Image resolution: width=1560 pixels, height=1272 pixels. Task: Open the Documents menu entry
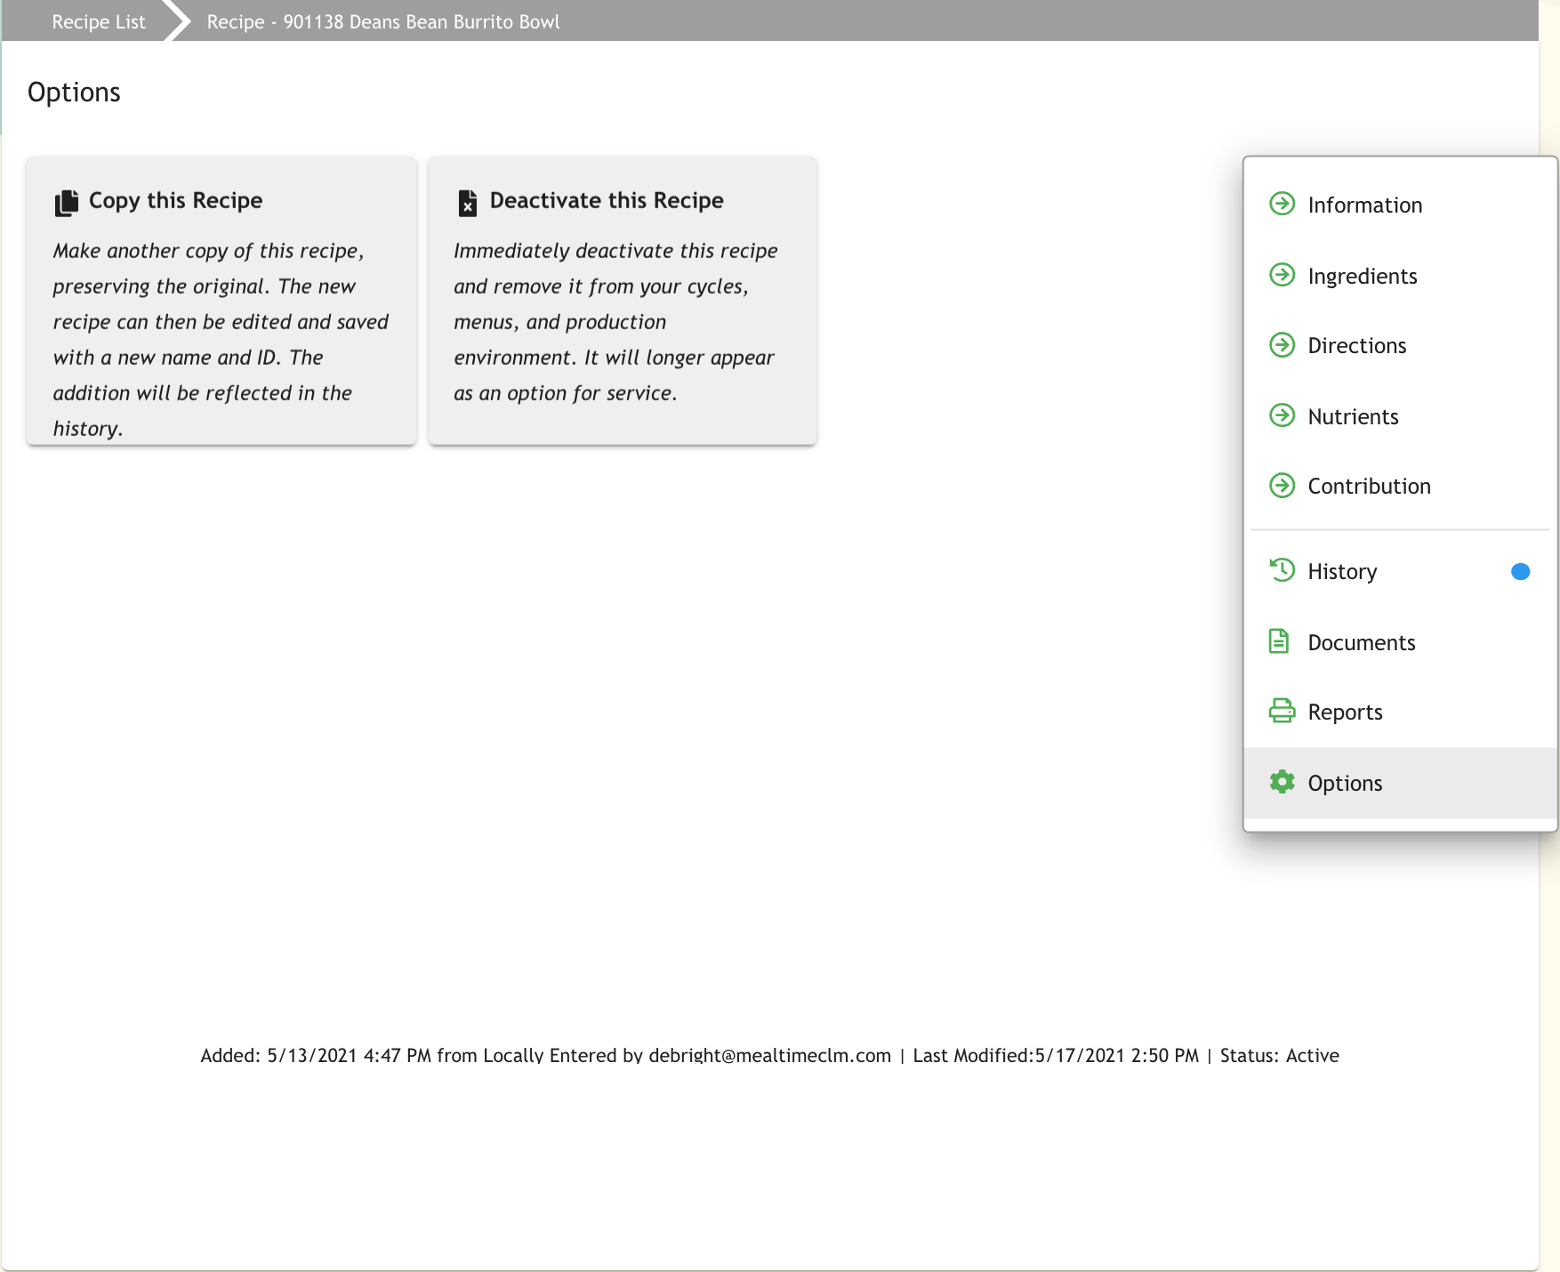1400,642
